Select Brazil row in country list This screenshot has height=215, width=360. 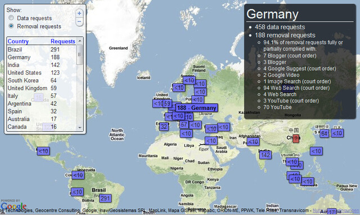click(41, 50)
